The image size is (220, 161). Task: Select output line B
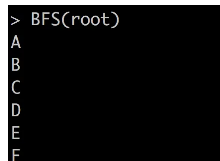pos(16,64)
